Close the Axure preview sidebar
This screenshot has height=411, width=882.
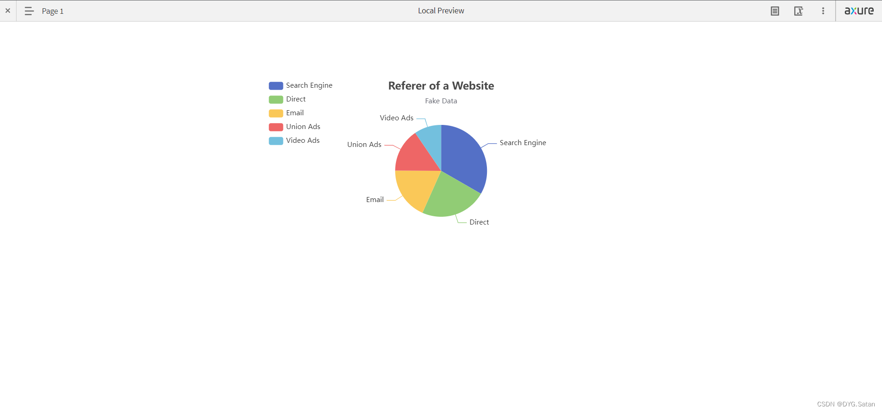(8, 11)
